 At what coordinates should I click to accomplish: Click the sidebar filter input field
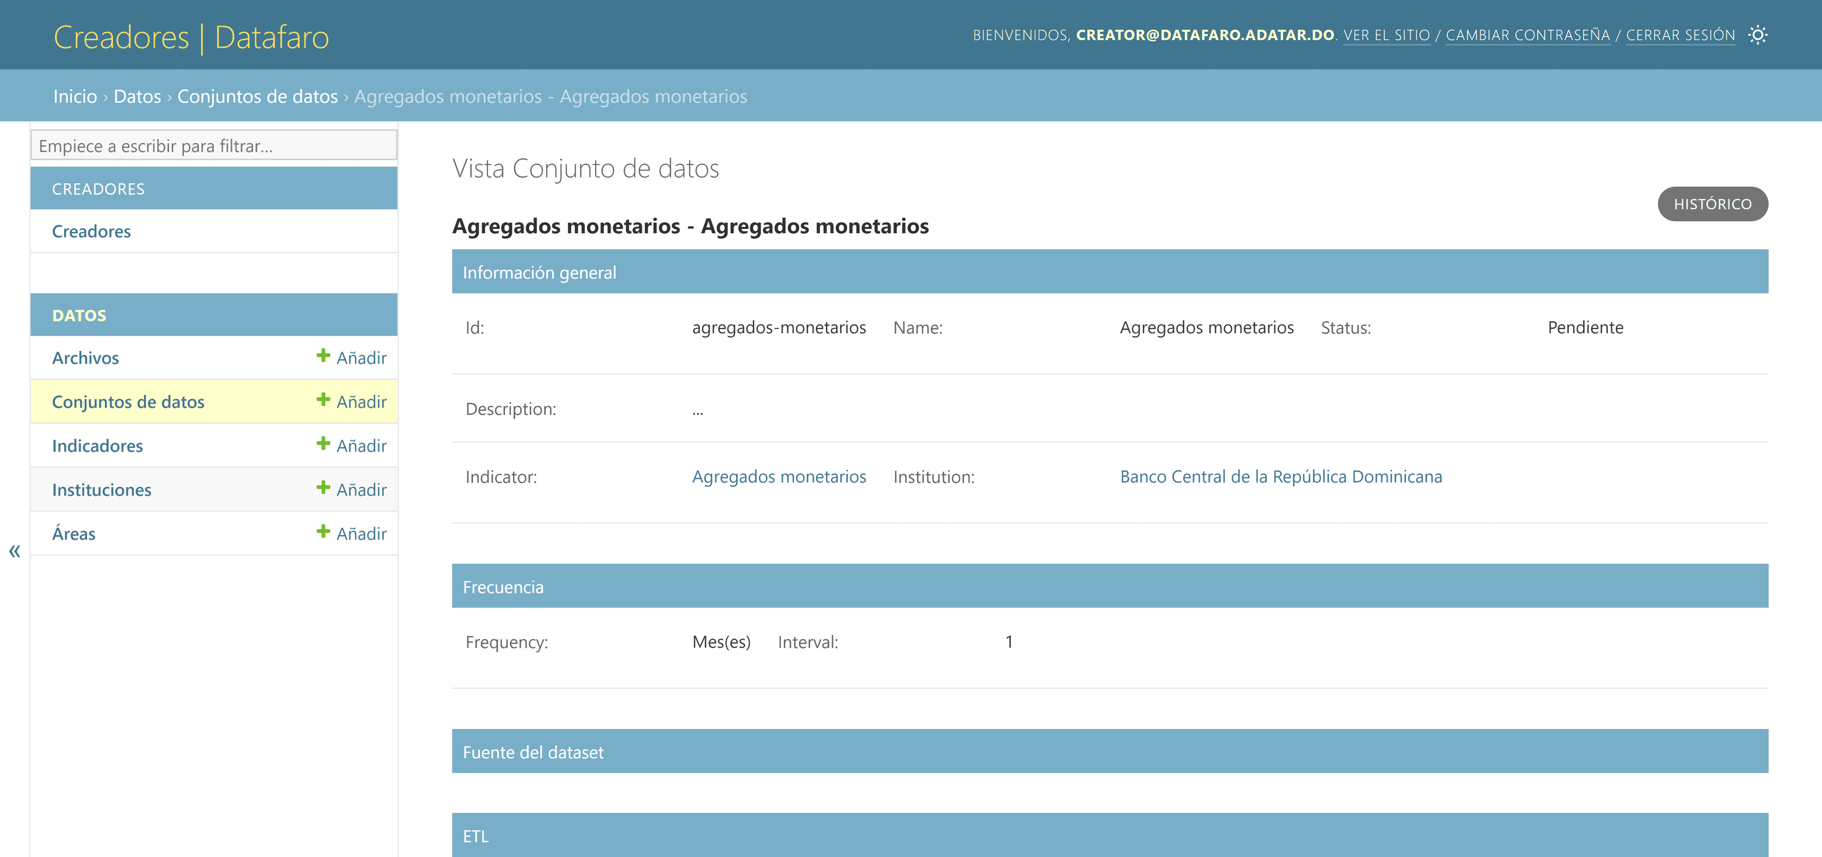[x=214, y=145]
